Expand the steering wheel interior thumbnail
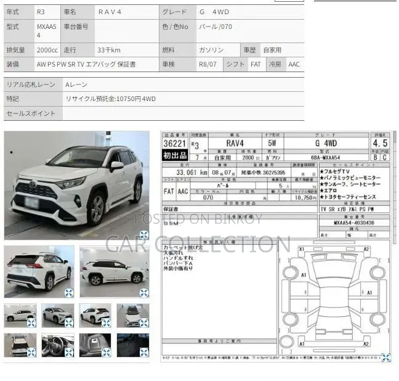Viewport: 399px width, 381px height. (69, 353)
